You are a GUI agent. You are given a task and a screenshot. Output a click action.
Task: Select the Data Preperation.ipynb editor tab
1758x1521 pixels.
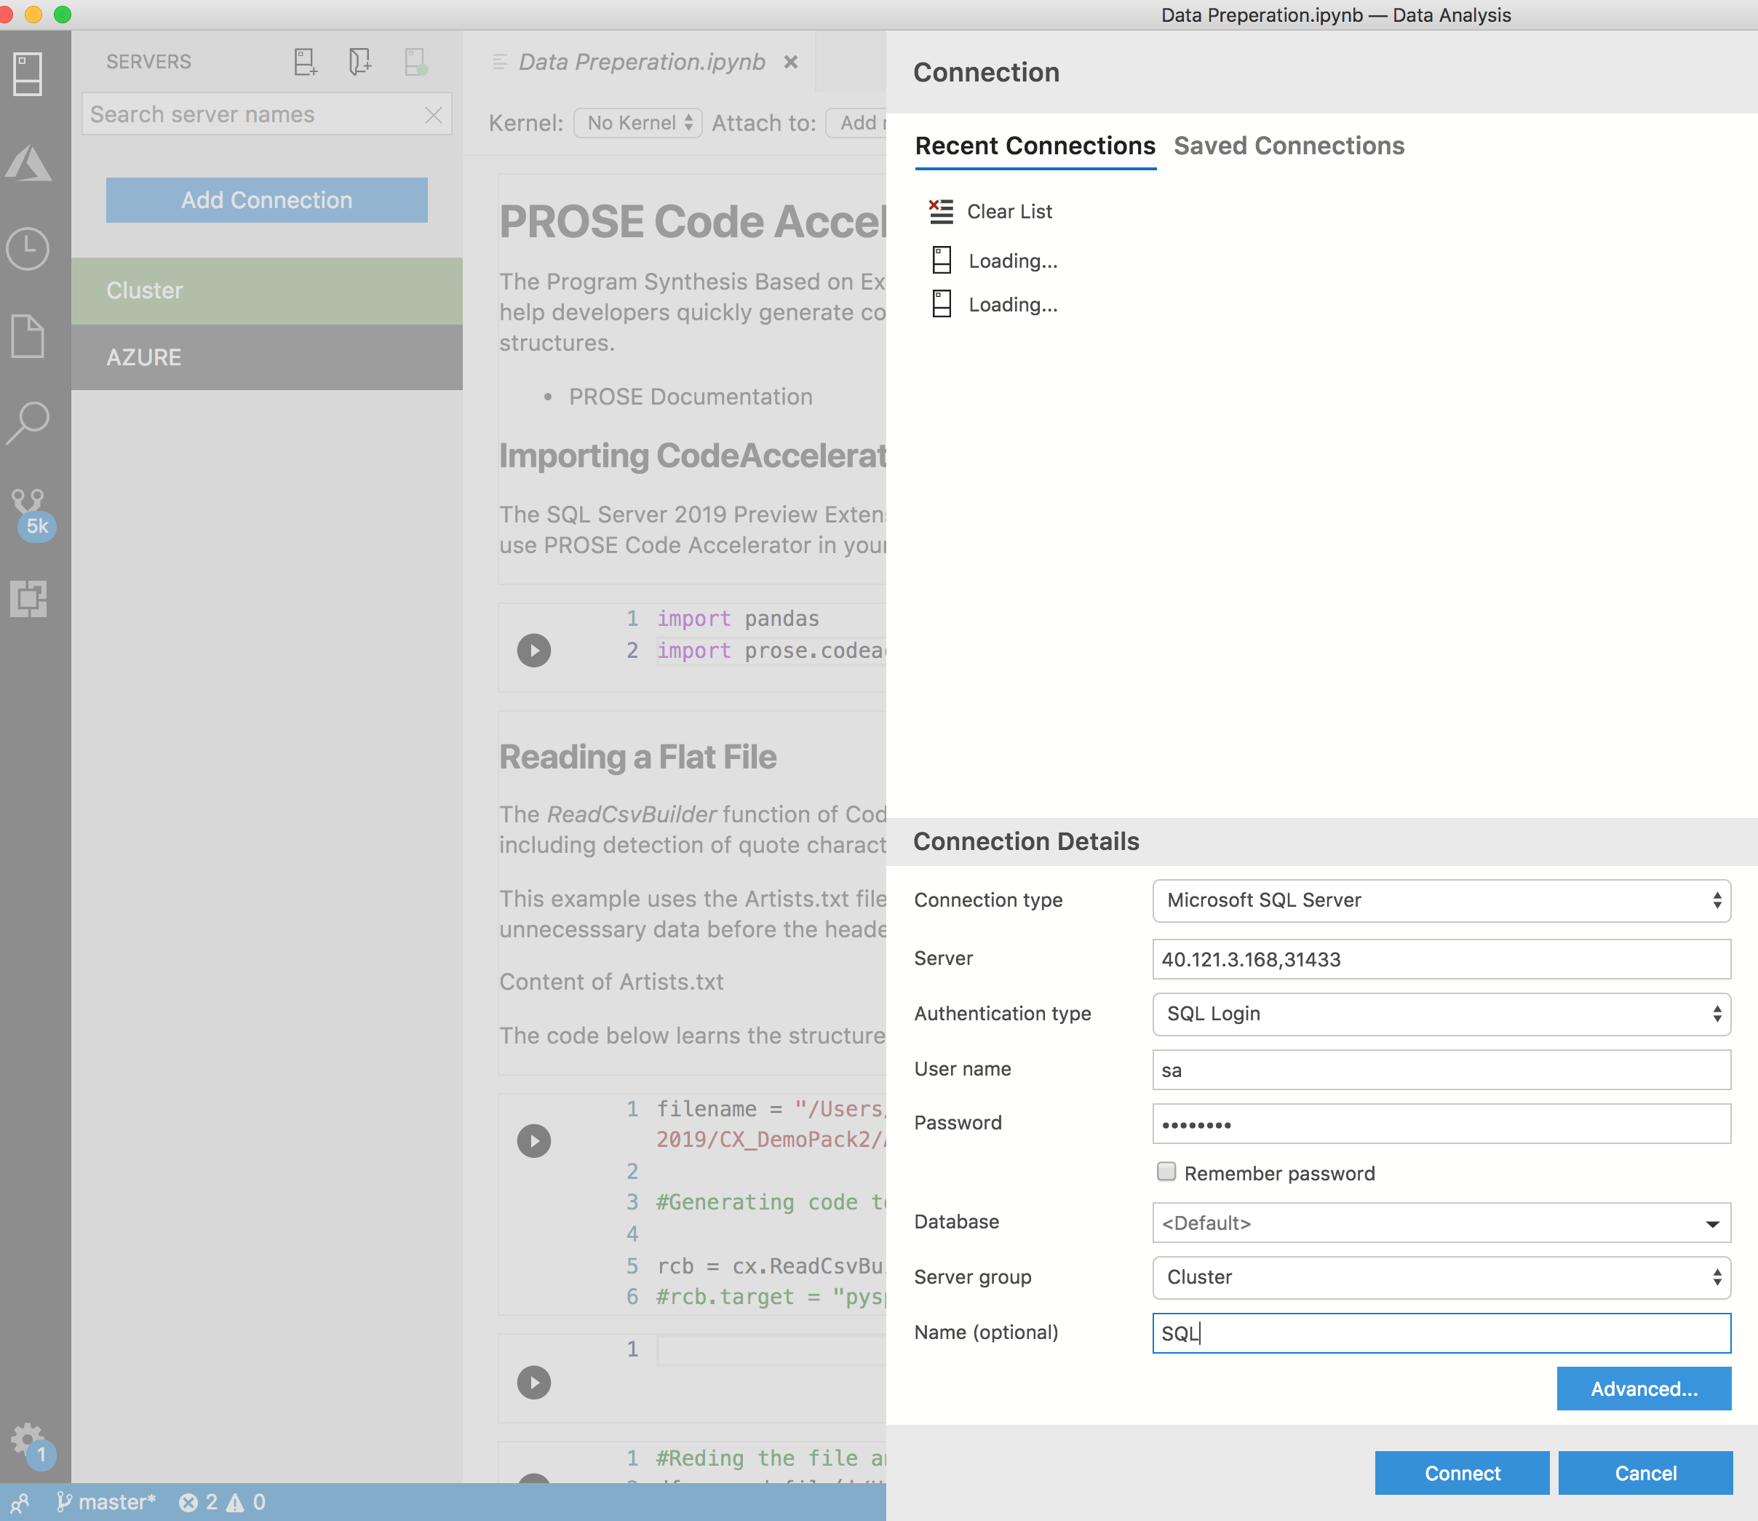coord(640,61)
